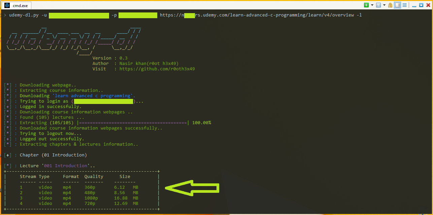Click 'Nasir khan(r0ot h3x49)' author text

click(149, 64)
